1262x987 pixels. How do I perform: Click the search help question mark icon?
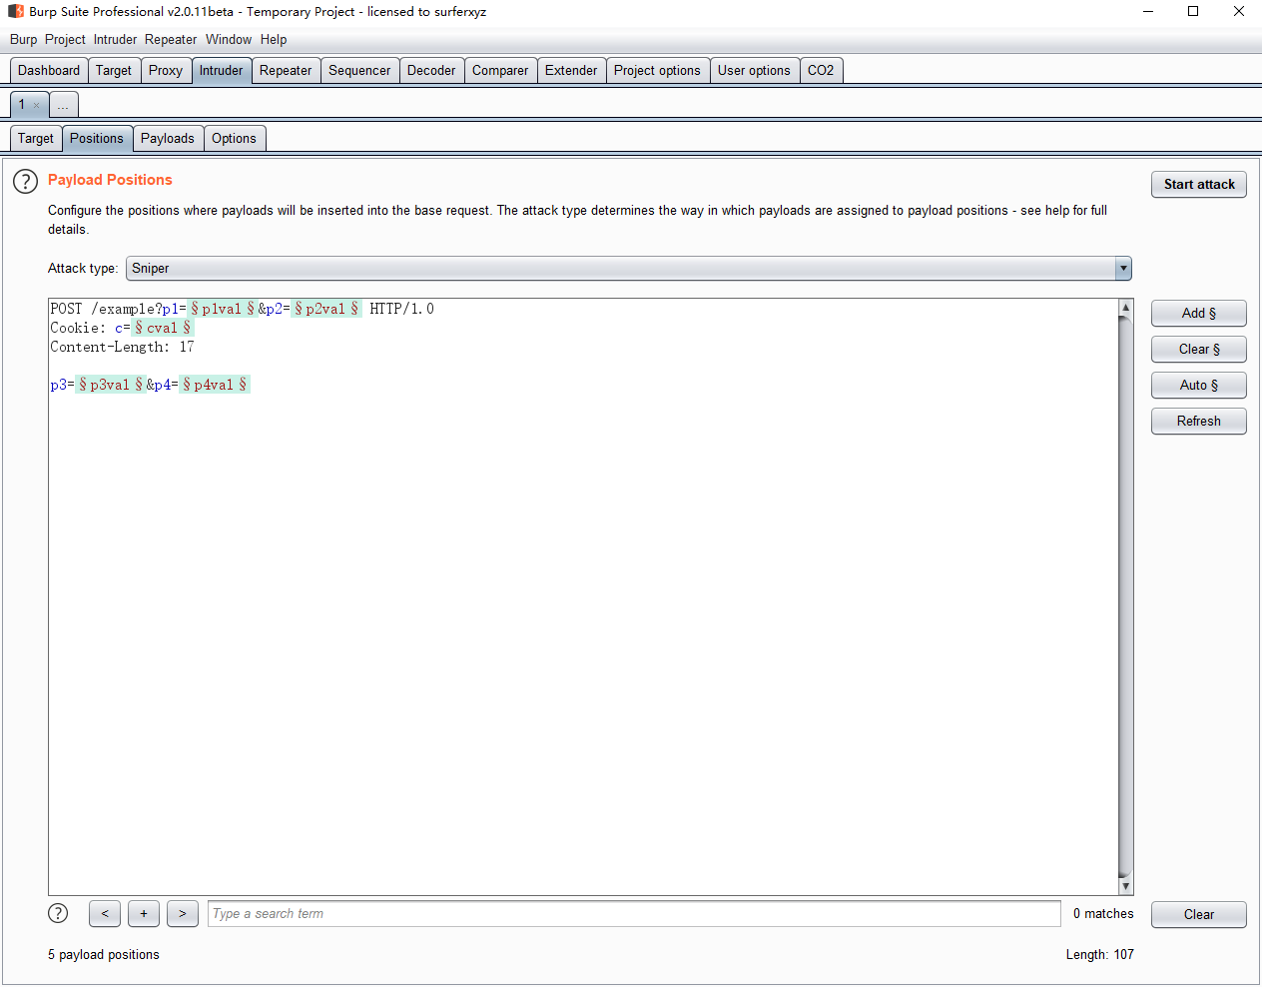coord(58,913)
